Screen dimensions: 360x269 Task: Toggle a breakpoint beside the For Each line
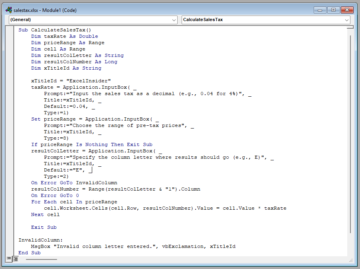click(x=12, y=202)
